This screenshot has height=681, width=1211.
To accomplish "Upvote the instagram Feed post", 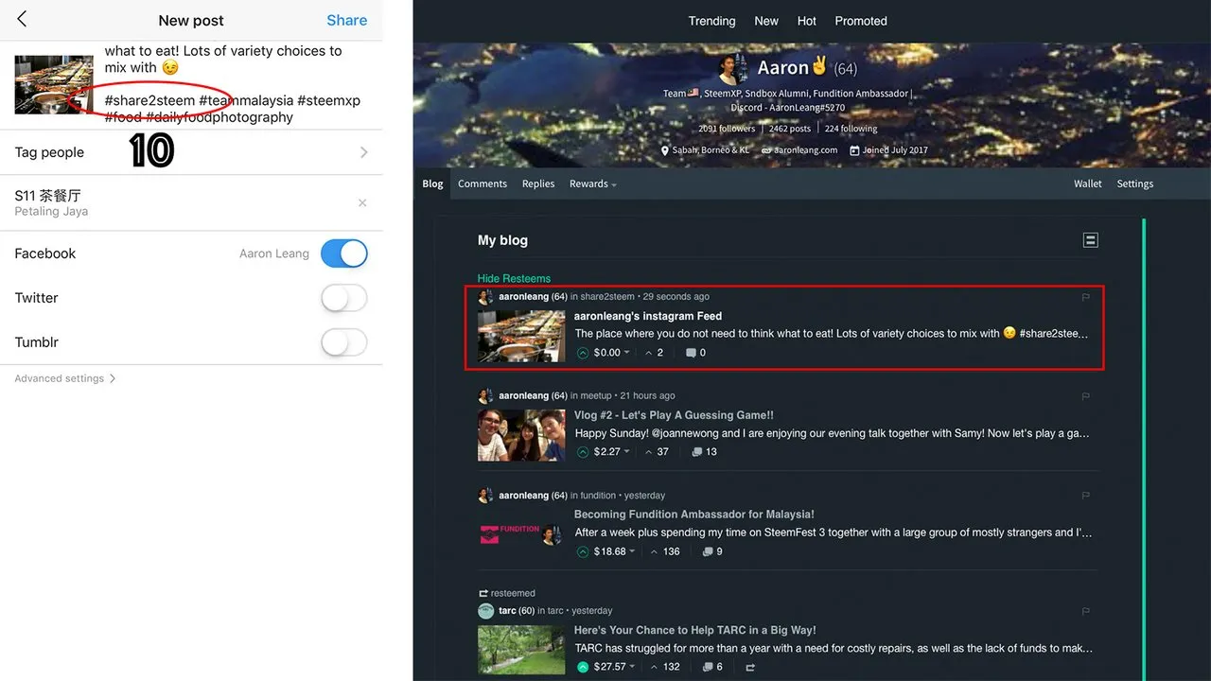I will click(x=583, y=353).
